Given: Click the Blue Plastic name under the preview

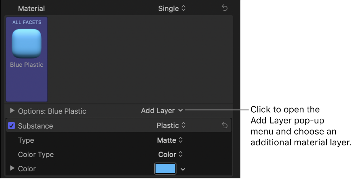Looking at the screenshot, I should pyautogui.click(x=27, y=65).
